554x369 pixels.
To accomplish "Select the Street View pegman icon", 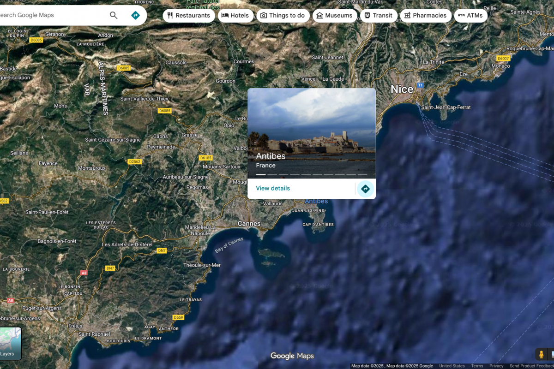I will point(541,354).
